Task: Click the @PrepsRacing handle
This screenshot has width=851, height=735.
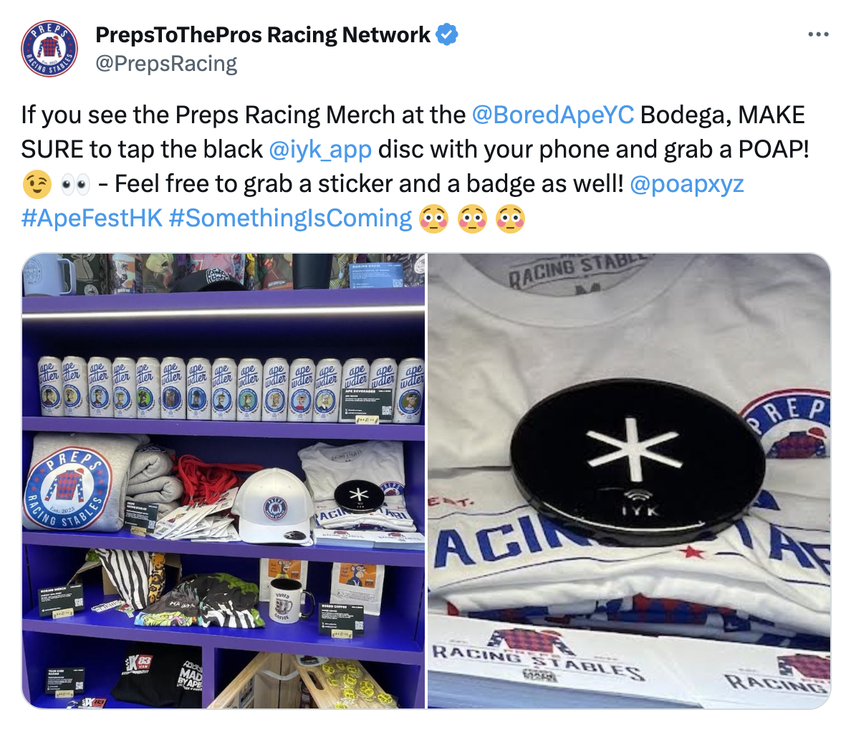Action: click(x=166, y=64)
